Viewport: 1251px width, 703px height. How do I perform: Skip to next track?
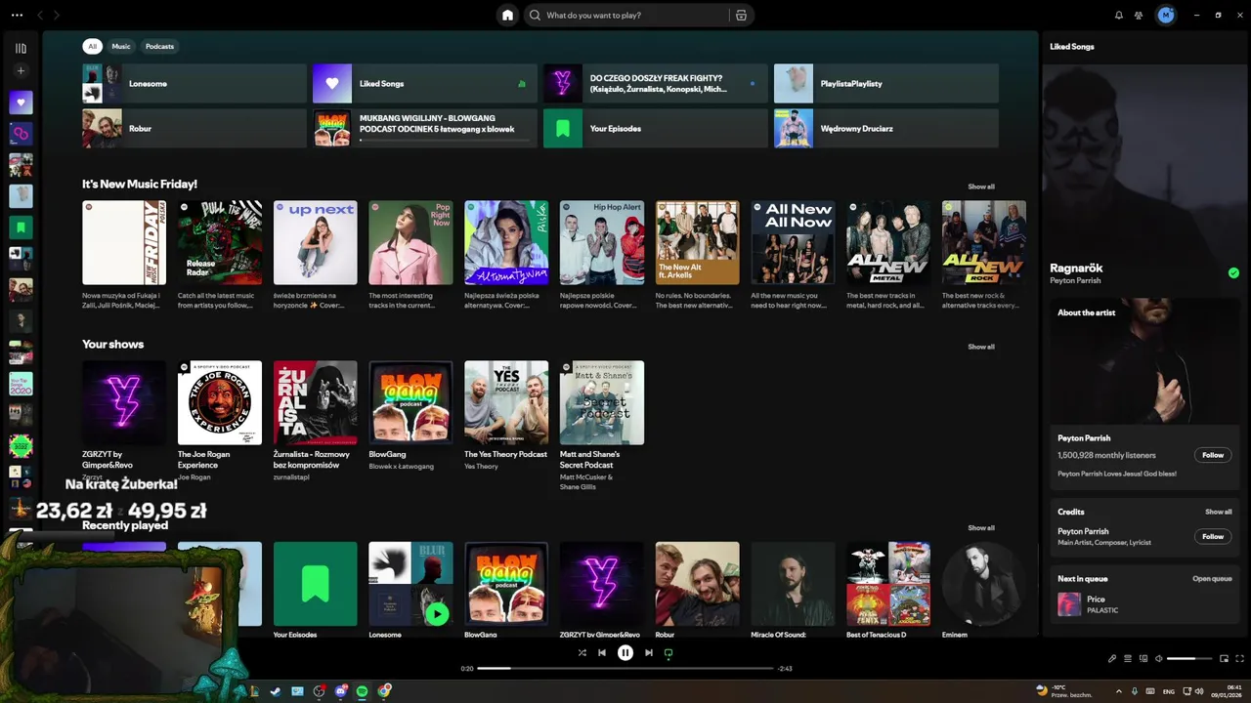pos(648,652)
